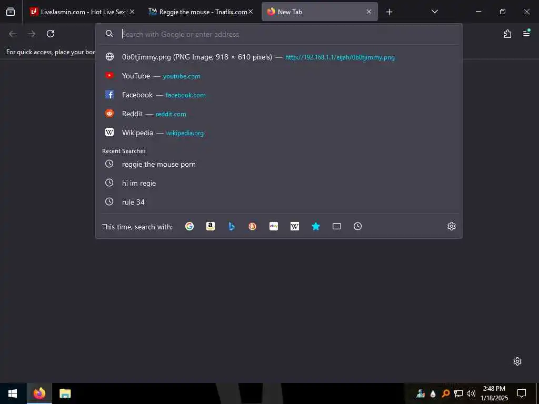Open the clock showing 2:48 PM

tap(494, 393)
